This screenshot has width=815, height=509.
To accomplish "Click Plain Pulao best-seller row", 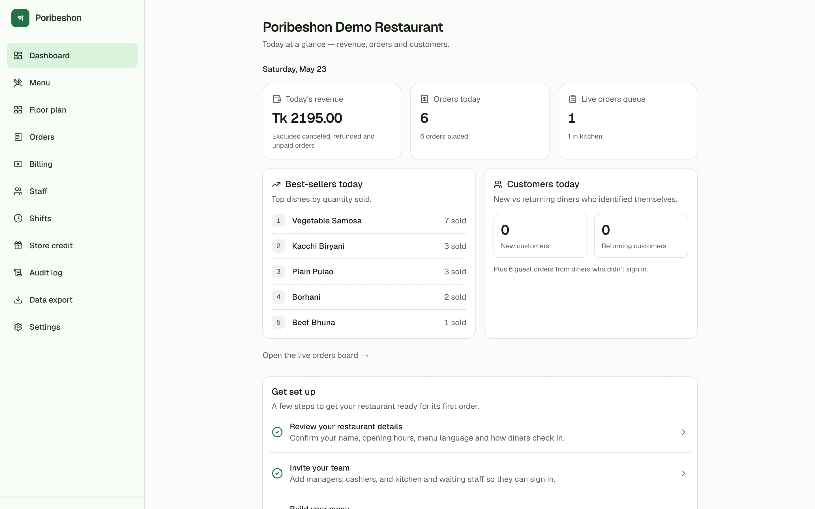I will [369, 272].
